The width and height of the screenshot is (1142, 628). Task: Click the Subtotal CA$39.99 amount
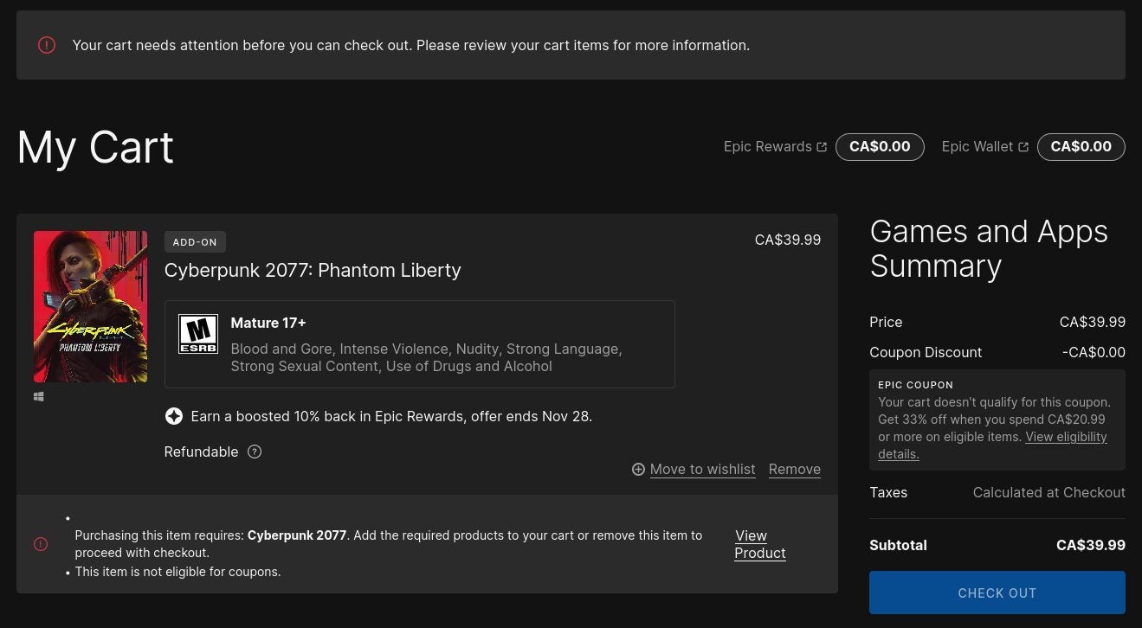[x=1091, y=545]
